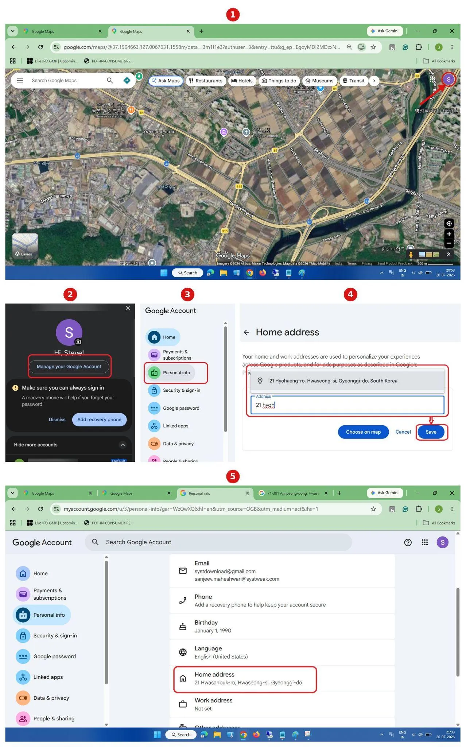Collapse Hide more accounts chevron

[x=123, y=445]
